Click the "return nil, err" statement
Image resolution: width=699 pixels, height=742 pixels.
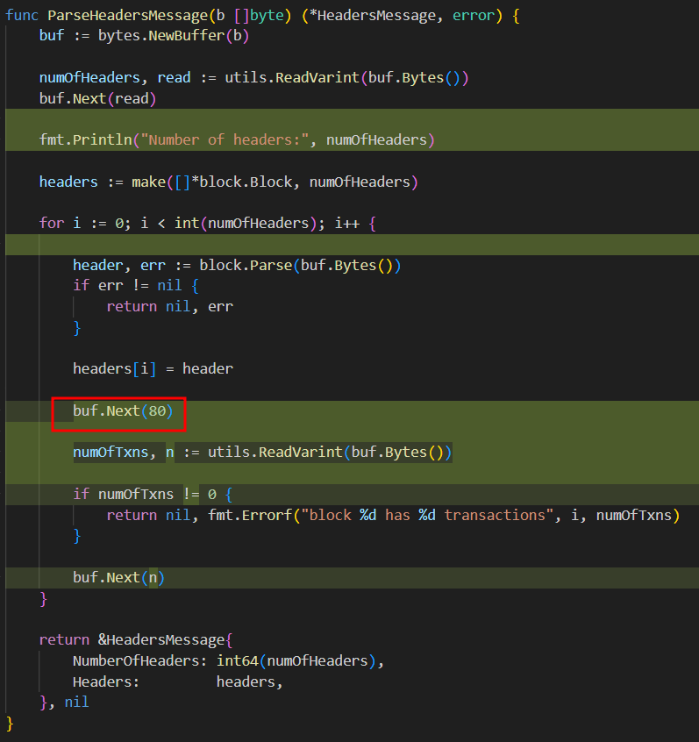170,307
